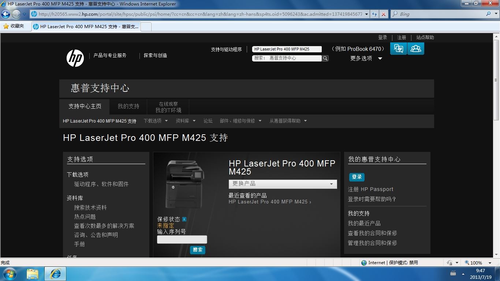This screenshot has width=500, height=281.
Task: Open the 更换产品 dropdown
Action: tap(283, 184)
